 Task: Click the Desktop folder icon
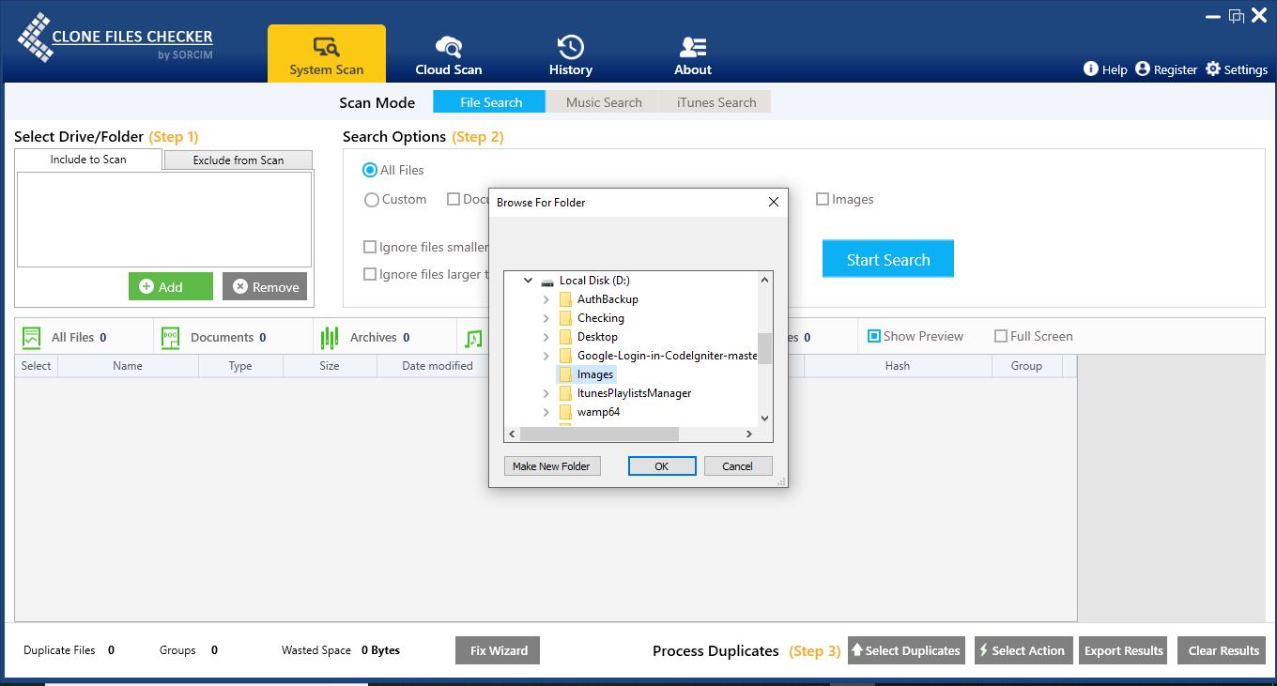tap(565, 337)
